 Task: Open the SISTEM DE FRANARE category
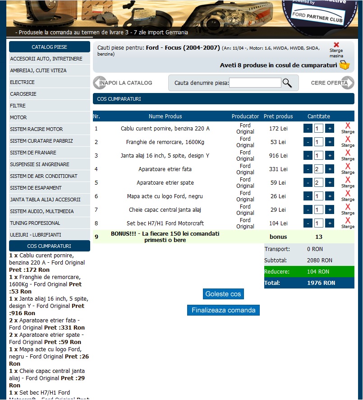pos(50,153)
